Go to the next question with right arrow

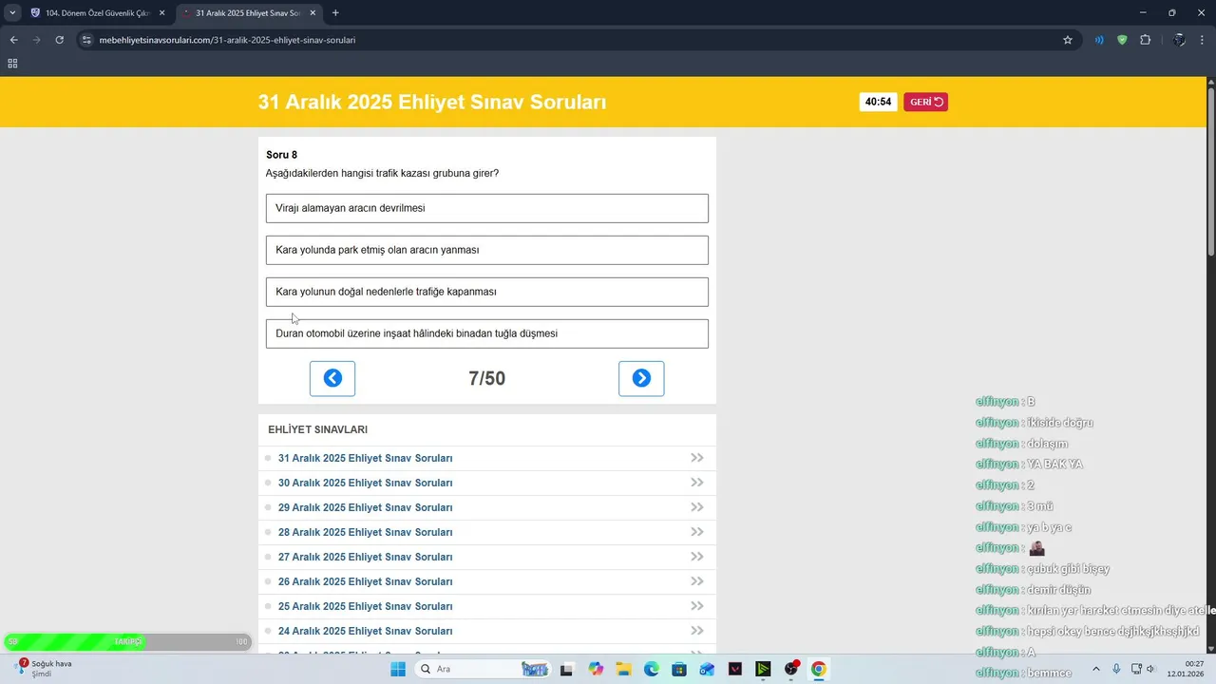[x=641, y=378]
